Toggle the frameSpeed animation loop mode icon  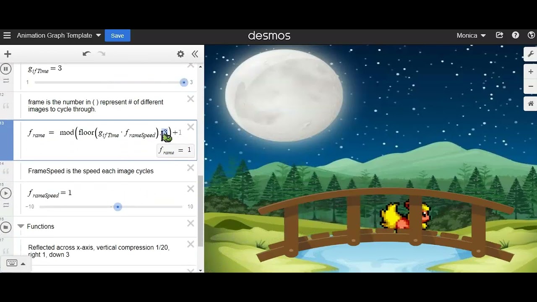point(6,205)
